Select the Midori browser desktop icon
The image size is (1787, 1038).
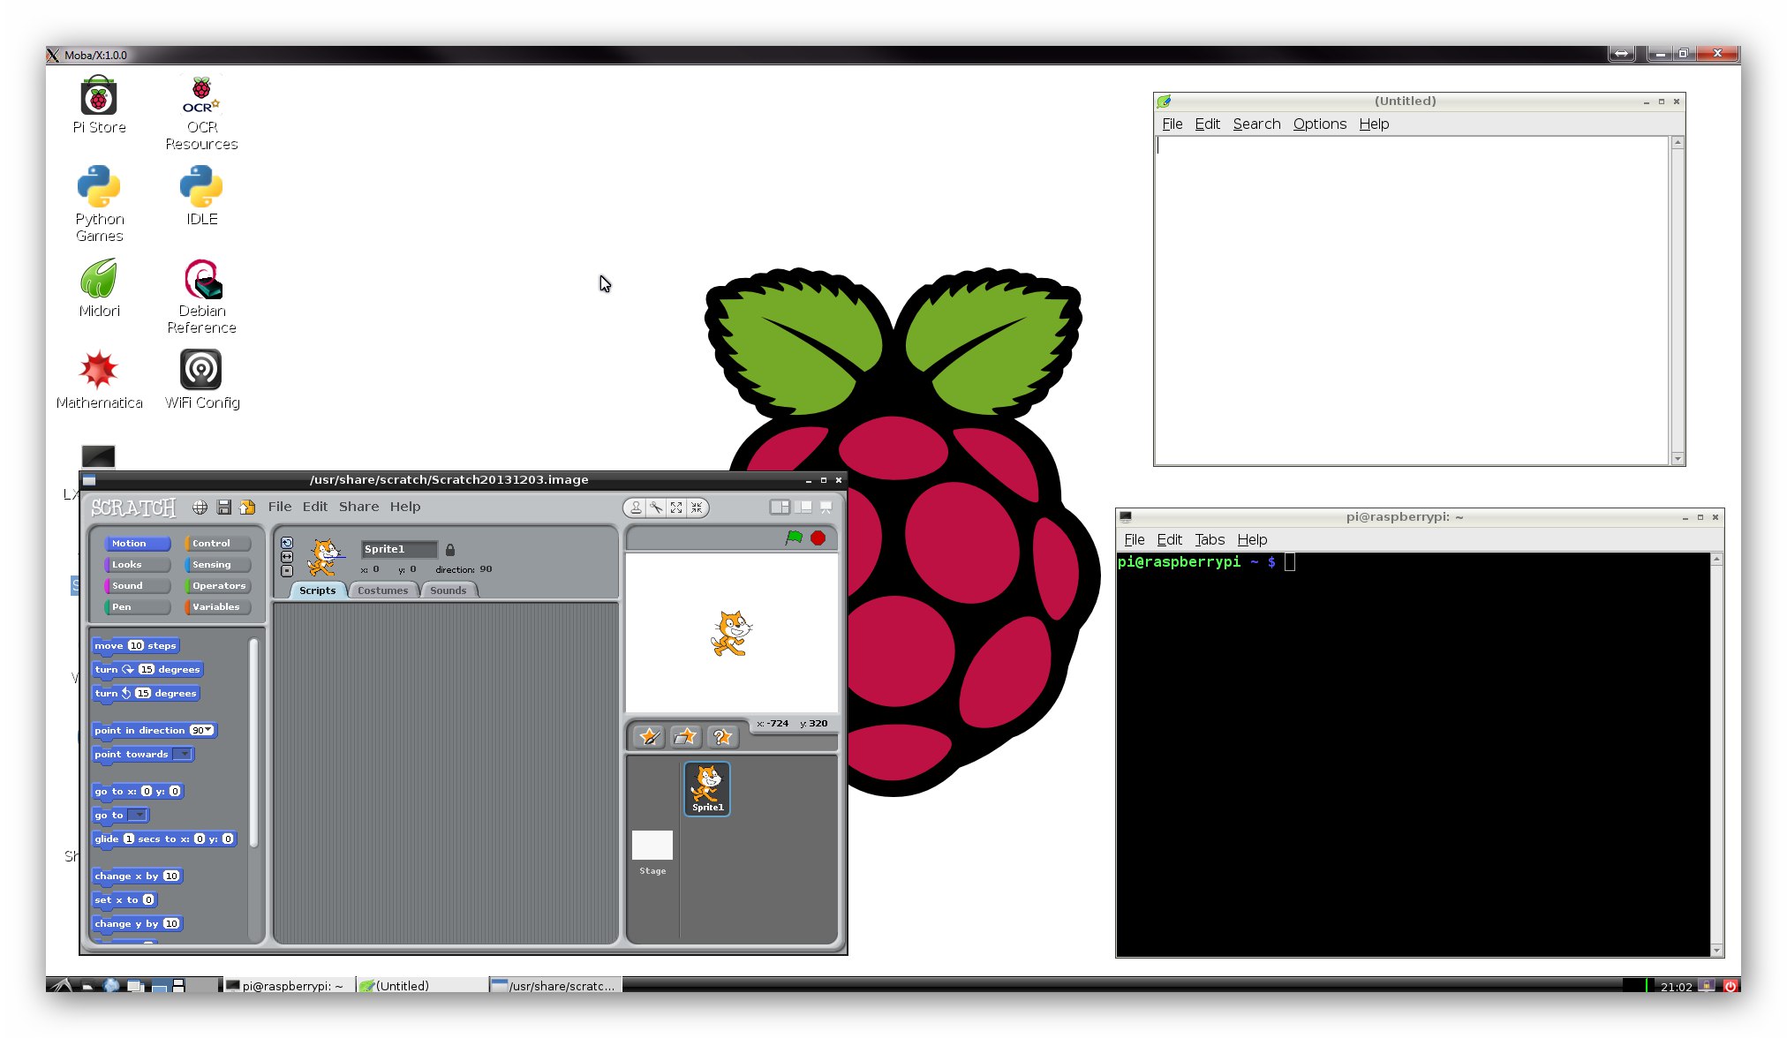(x=99, y=288)
